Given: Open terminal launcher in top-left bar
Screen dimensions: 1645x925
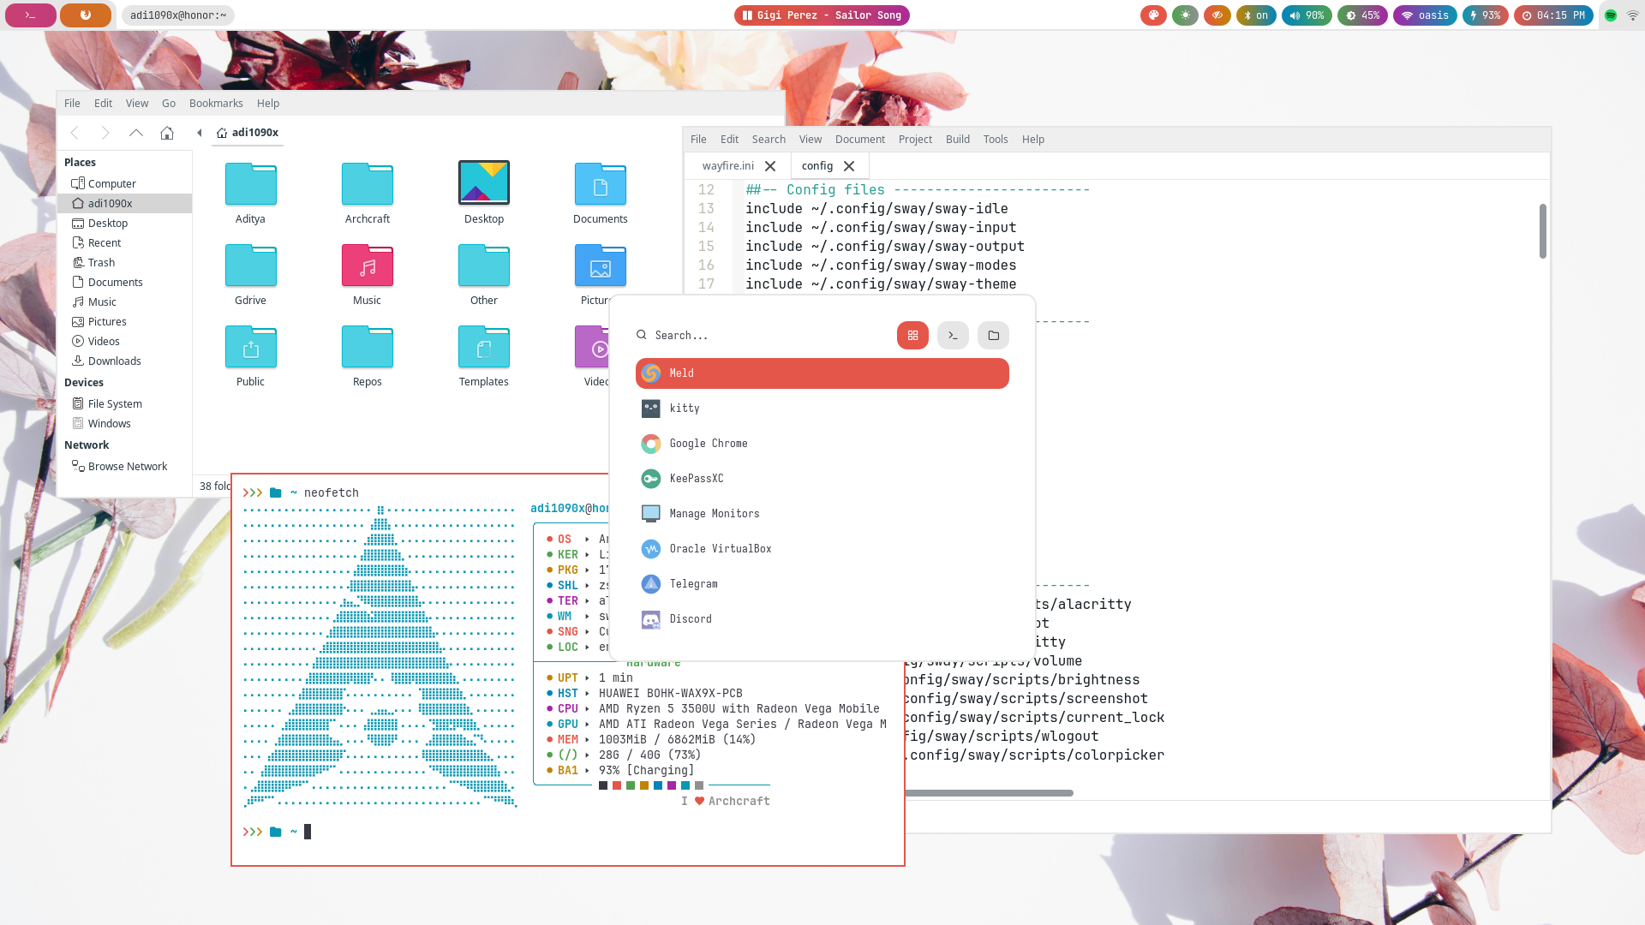Looking at the screenshot, I should (31, 15).
